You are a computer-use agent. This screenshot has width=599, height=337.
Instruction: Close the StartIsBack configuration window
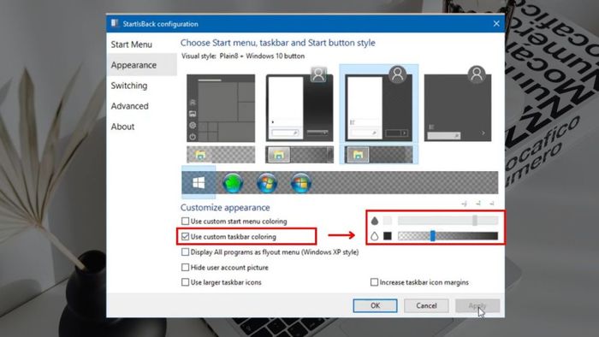pyautogui.click(x=496, y=24)
